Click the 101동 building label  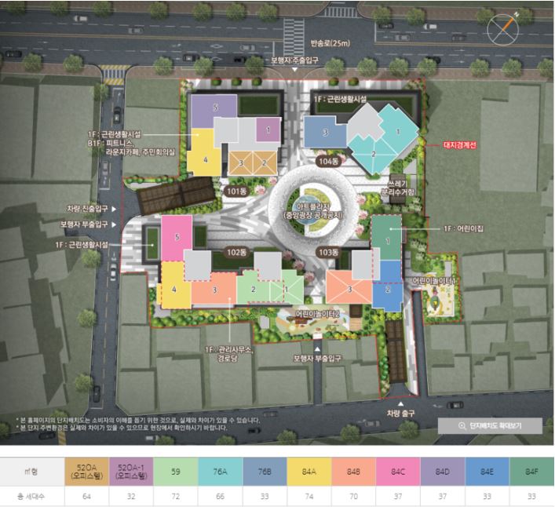[x=236, y=191]
